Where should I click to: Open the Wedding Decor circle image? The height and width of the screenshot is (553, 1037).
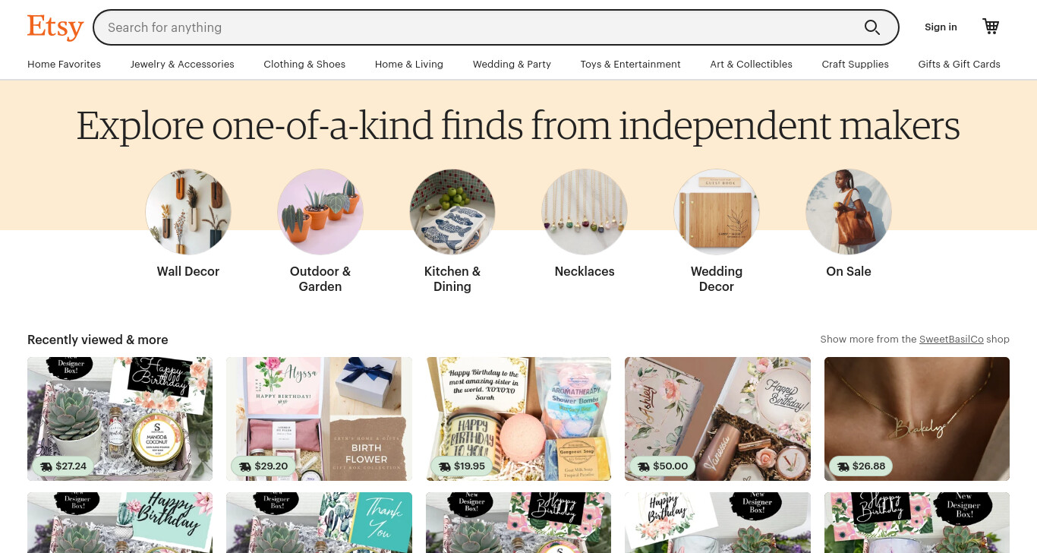click(717, 212)
